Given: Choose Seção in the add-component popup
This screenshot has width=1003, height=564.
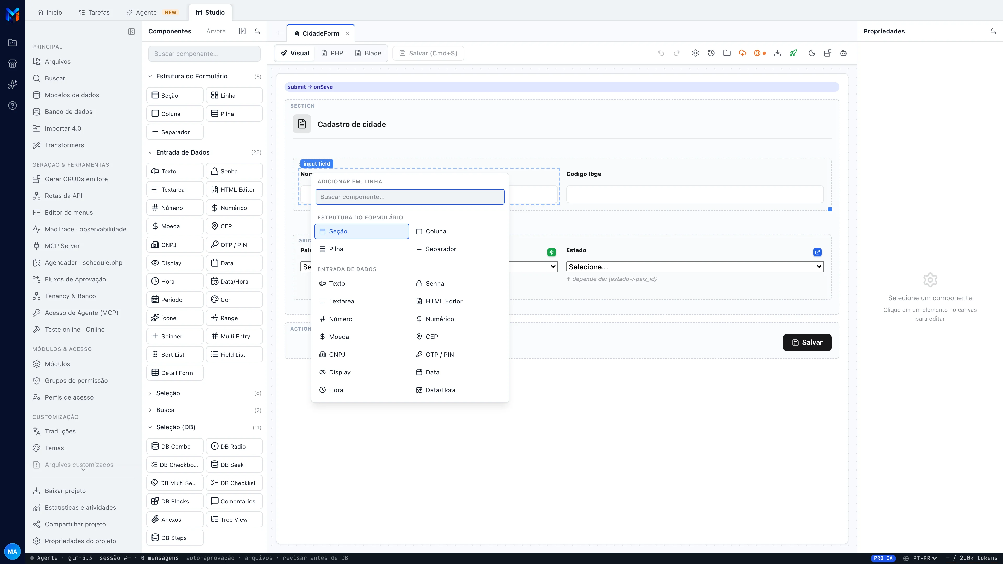Looking at the screenshot, I should [362, 231].
